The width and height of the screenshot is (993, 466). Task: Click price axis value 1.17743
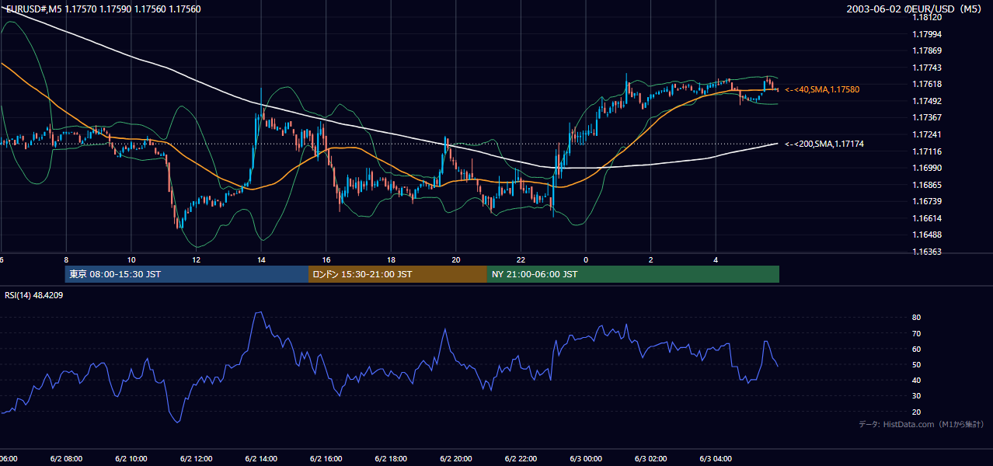925,68
